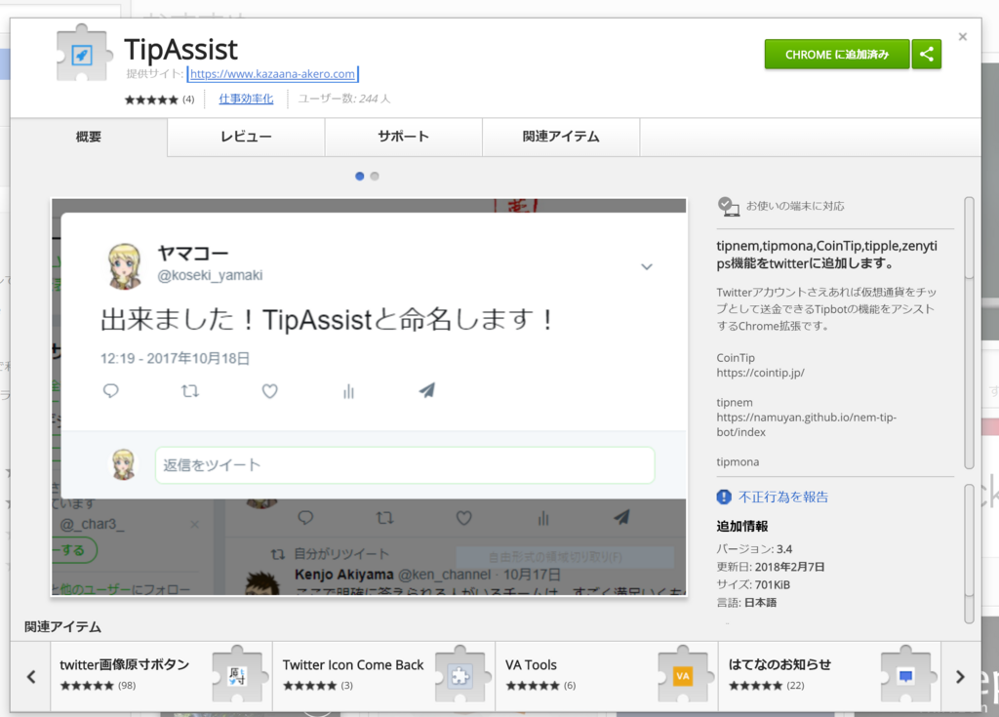Select the orange VA Tools extension icon
Viewport: 999px width, 717px height.
(684, 675)
